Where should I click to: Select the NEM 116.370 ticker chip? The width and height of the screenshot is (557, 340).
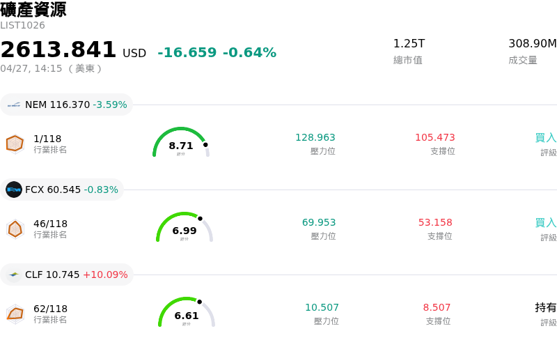pyautogui.click(x=67, y=105)
